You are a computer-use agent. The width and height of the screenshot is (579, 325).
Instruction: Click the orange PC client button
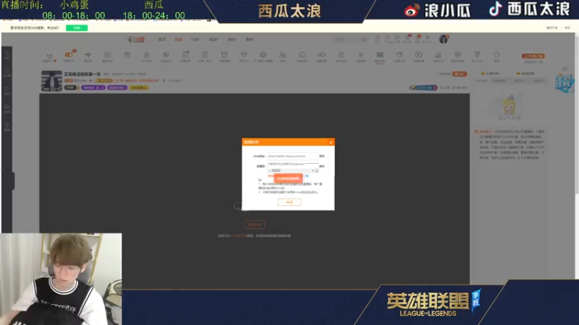tap(533, 56)
